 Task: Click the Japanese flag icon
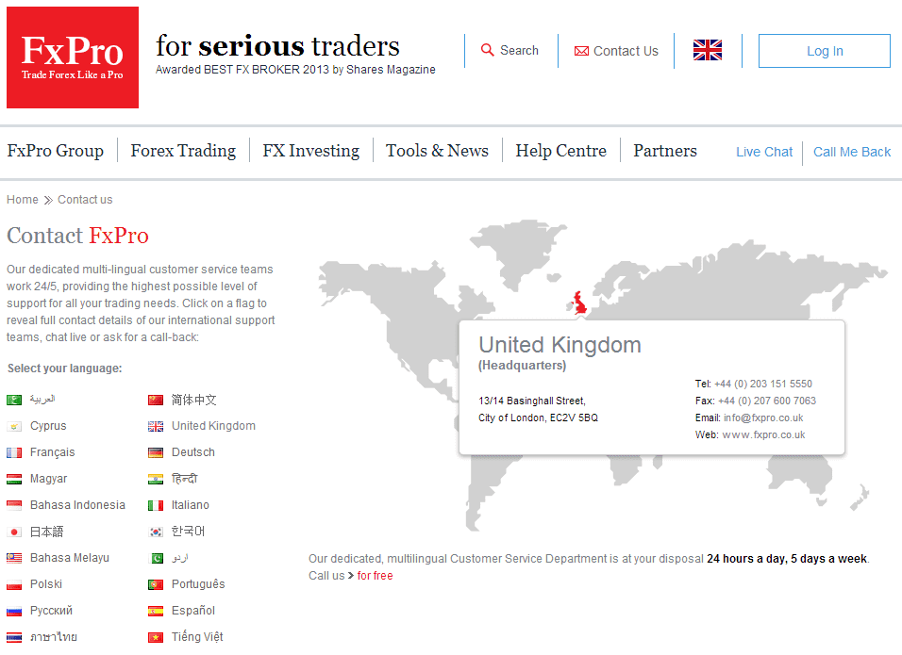click(14, 532)
